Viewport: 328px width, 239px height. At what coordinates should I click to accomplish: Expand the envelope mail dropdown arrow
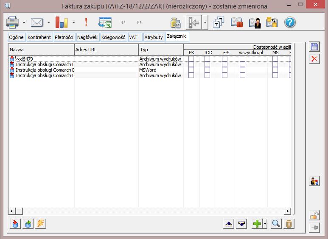pyautogui.click(x=48, y=22)
